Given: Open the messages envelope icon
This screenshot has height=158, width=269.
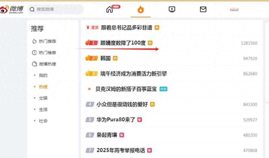Looking at the screenshot, I should 203,9.
